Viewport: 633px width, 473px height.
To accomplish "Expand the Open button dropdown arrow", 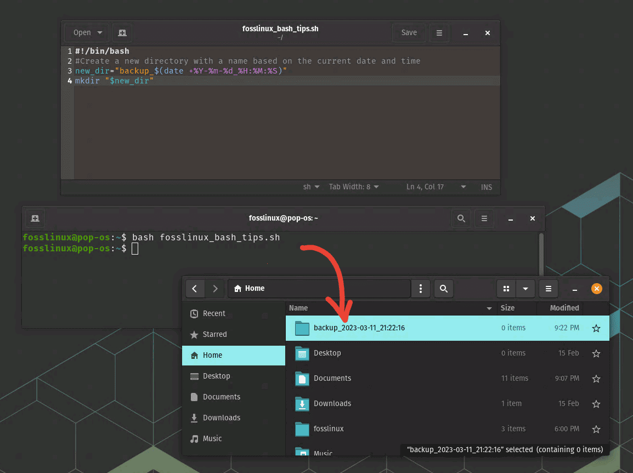I will point(100,33).
